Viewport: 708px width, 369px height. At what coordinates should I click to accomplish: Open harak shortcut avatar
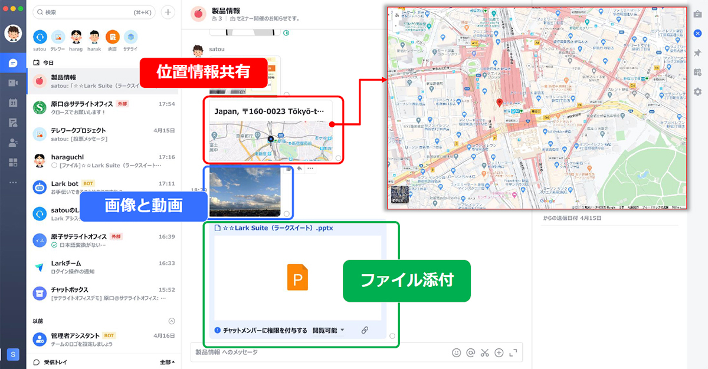[x=94, y=37]
